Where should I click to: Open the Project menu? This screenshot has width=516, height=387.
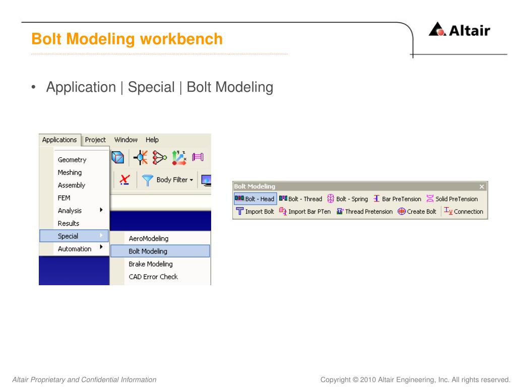95,140
